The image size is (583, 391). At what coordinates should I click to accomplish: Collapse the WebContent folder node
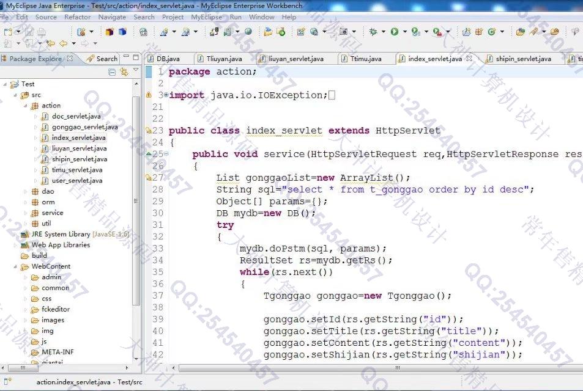click(x=15, y=266)
